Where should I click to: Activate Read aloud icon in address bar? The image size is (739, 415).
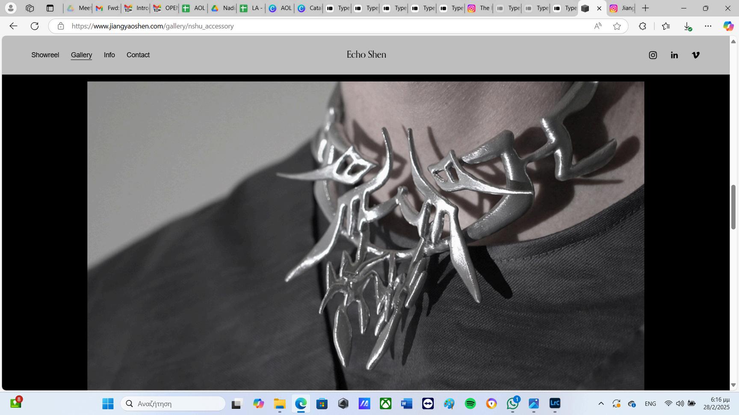598,26
